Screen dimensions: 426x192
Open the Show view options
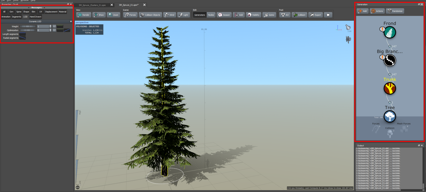pos(99,15)
